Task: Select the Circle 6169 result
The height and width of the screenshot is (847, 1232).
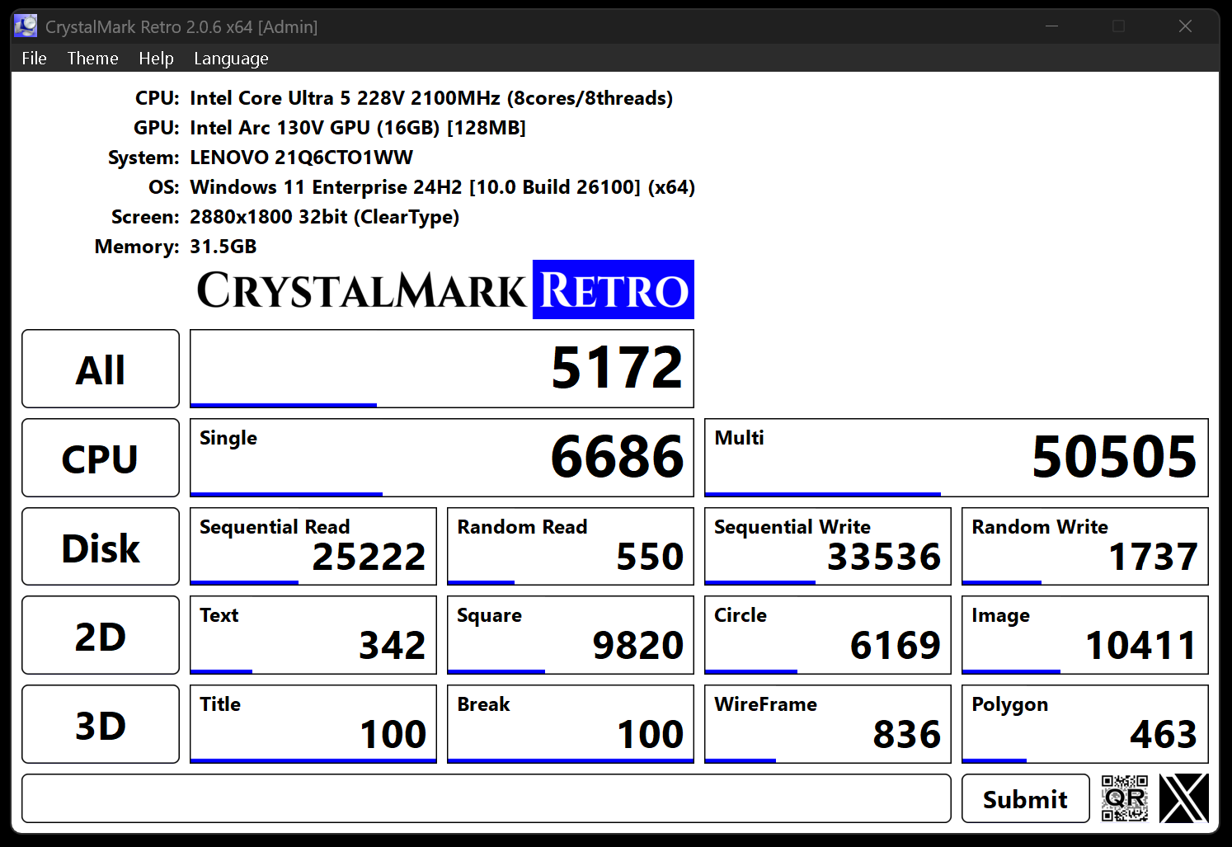Action: click(x=828, y=635)
